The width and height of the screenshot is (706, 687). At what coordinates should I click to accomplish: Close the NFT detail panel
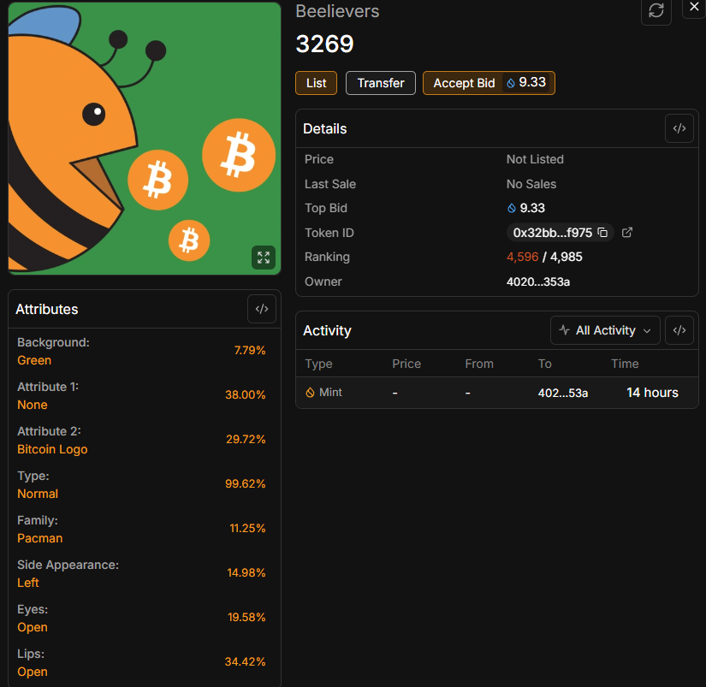(694, 7)
